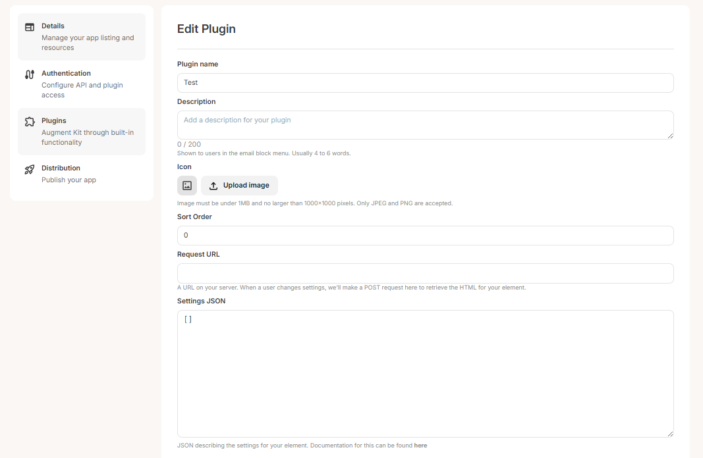703x458 pixels.
Task: Click the image placeholder icon under Icon
Action: pos(187,186)
